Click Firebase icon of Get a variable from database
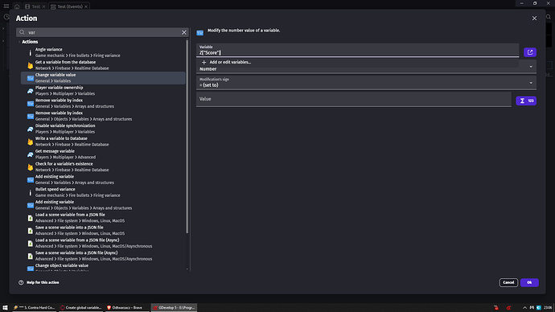Viewport: 555px width, 312px height. coord(30,65)
